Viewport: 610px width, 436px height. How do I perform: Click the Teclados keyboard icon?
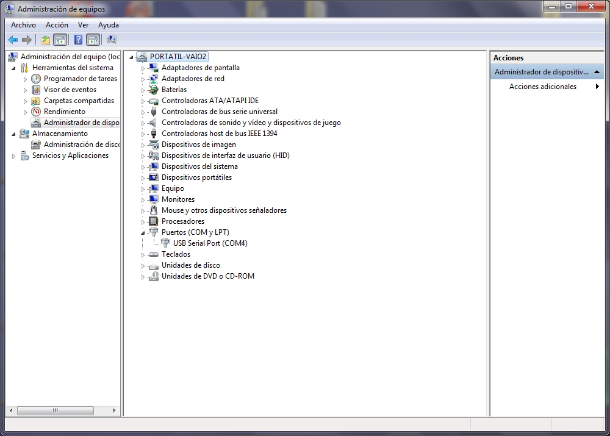(154, 254)
